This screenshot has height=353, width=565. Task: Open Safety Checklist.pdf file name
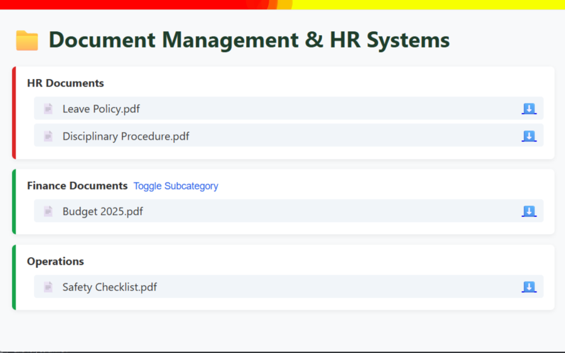coord(109,287)
